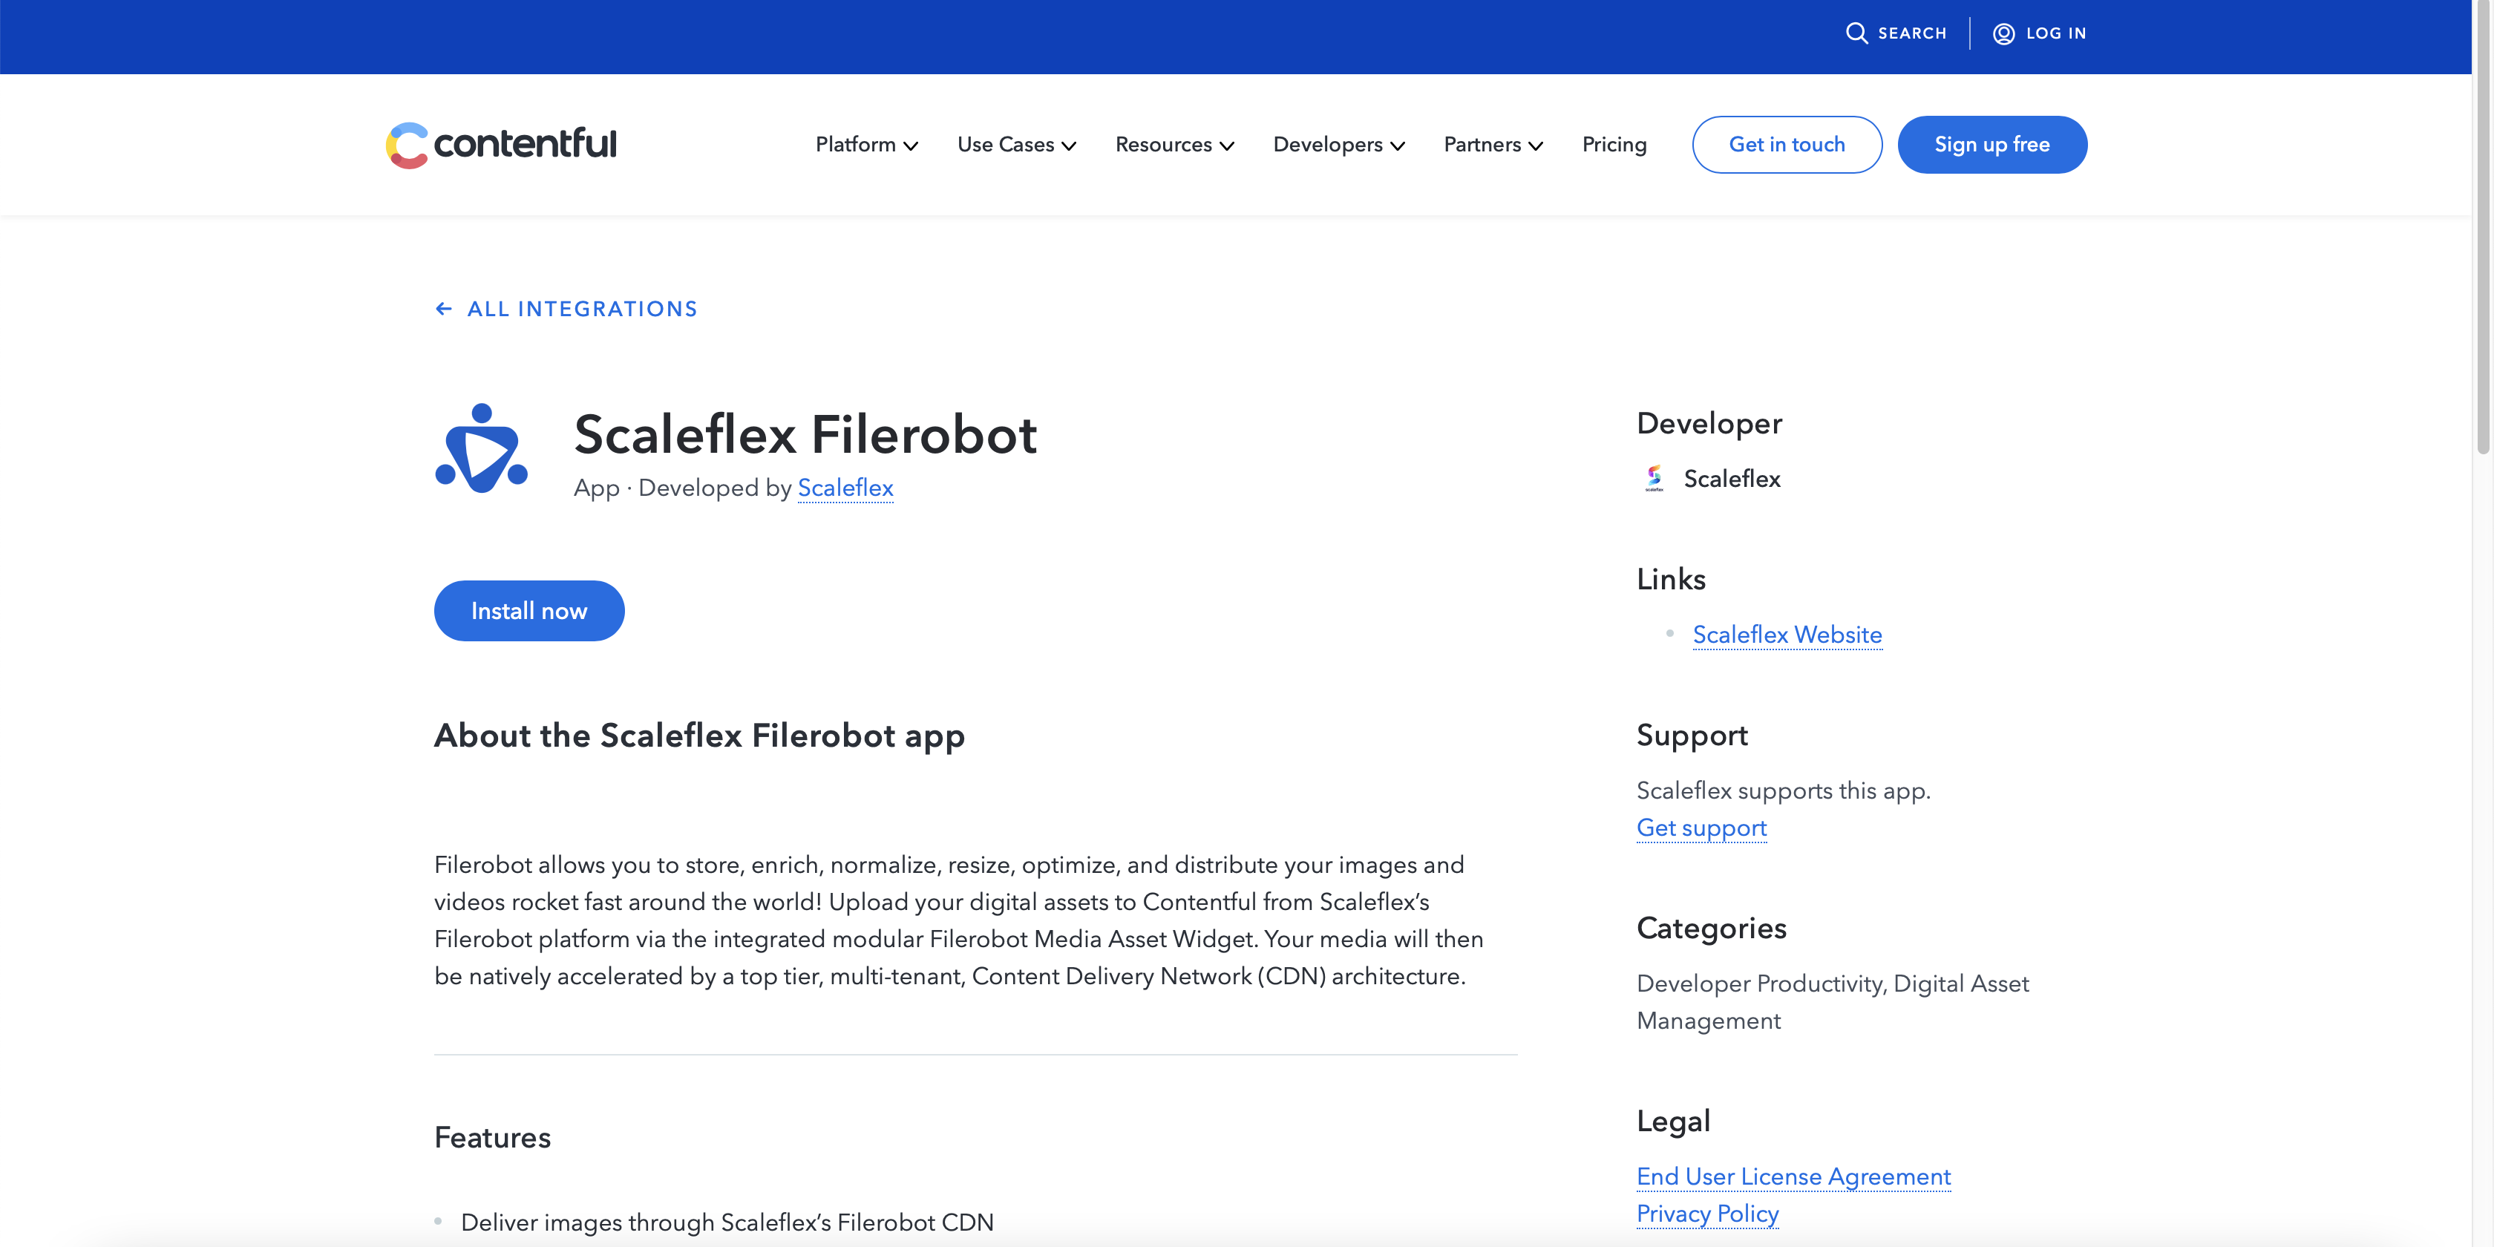Click the Scaleflex Filerobot app logo
Screen dimensions: 2494x1247
481,448
